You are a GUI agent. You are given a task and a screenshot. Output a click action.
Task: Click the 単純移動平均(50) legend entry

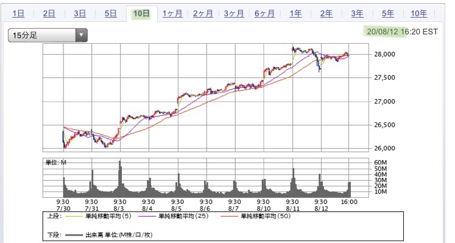tap(266, 216)
